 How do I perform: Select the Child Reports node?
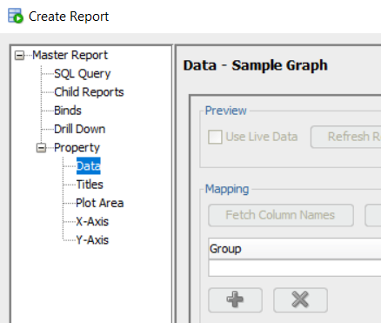pyautogui.click(x=89, y=92)
